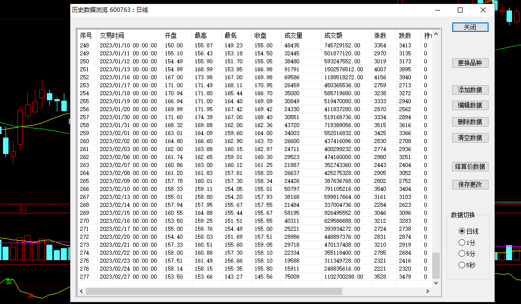Screen dimensions: 521x304
Task: Click the 收盘 column header
Action: [266, 35]
